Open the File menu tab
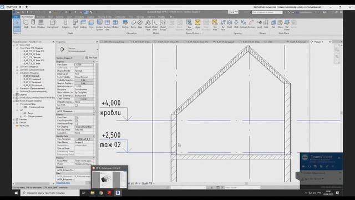This screenshot has height=200, width=355. [16, 17]
